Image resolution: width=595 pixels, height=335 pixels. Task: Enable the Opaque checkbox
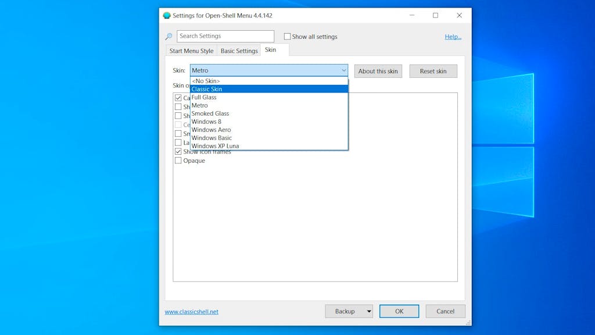point(178,161)
